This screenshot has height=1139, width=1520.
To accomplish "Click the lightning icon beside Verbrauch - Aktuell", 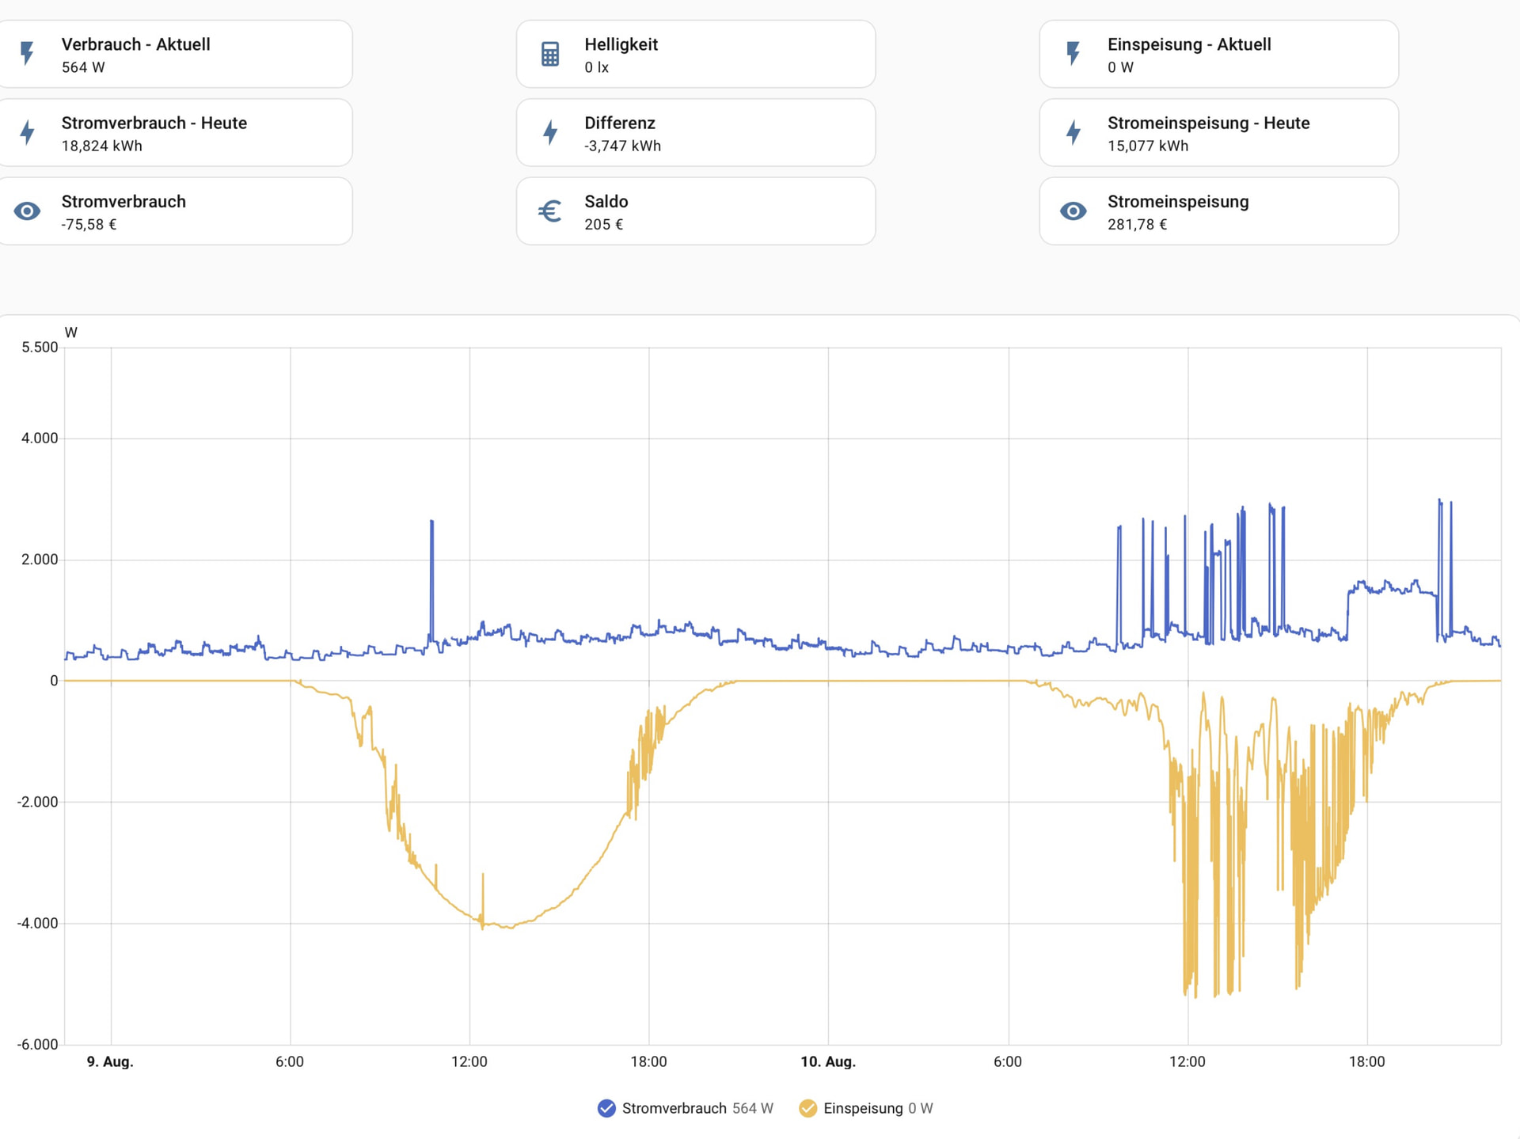I will click(x=27, y=54).
